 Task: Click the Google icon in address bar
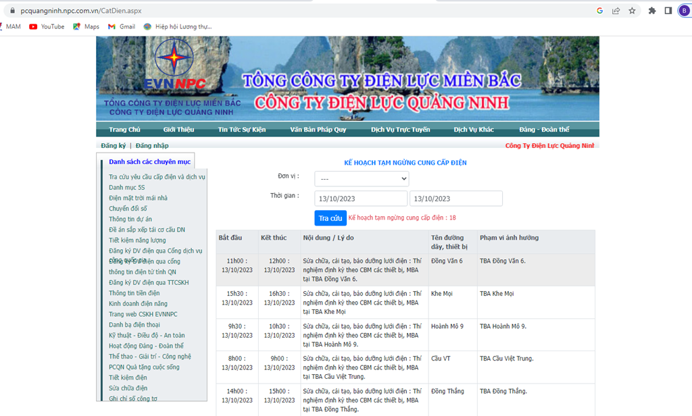[600, 11]
